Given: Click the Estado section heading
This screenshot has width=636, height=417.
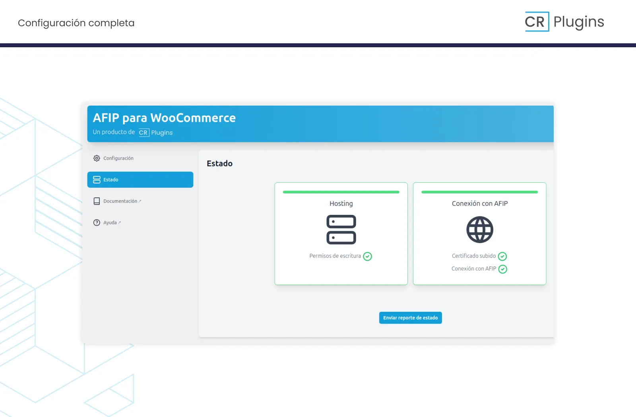Looking at the screenshot, I should pos(219,164).
